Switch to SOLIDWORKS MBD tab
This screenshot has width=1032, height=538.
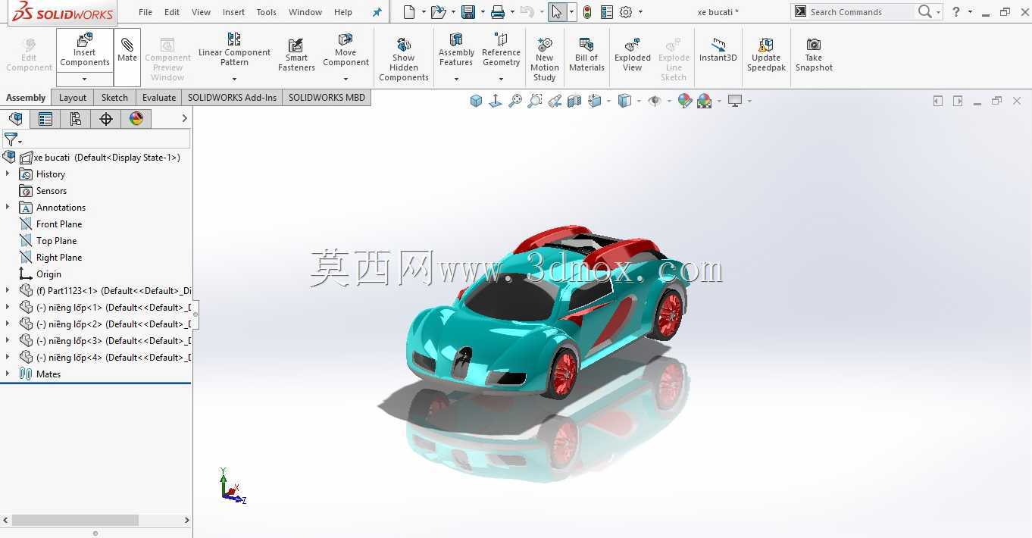coord(327,98)
